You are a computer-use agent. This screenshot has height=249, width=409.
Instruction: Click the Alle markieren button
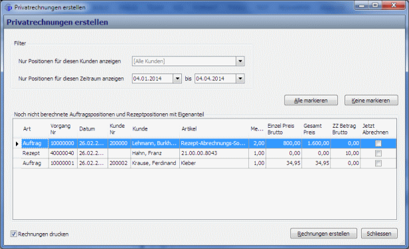coord(311,101)
